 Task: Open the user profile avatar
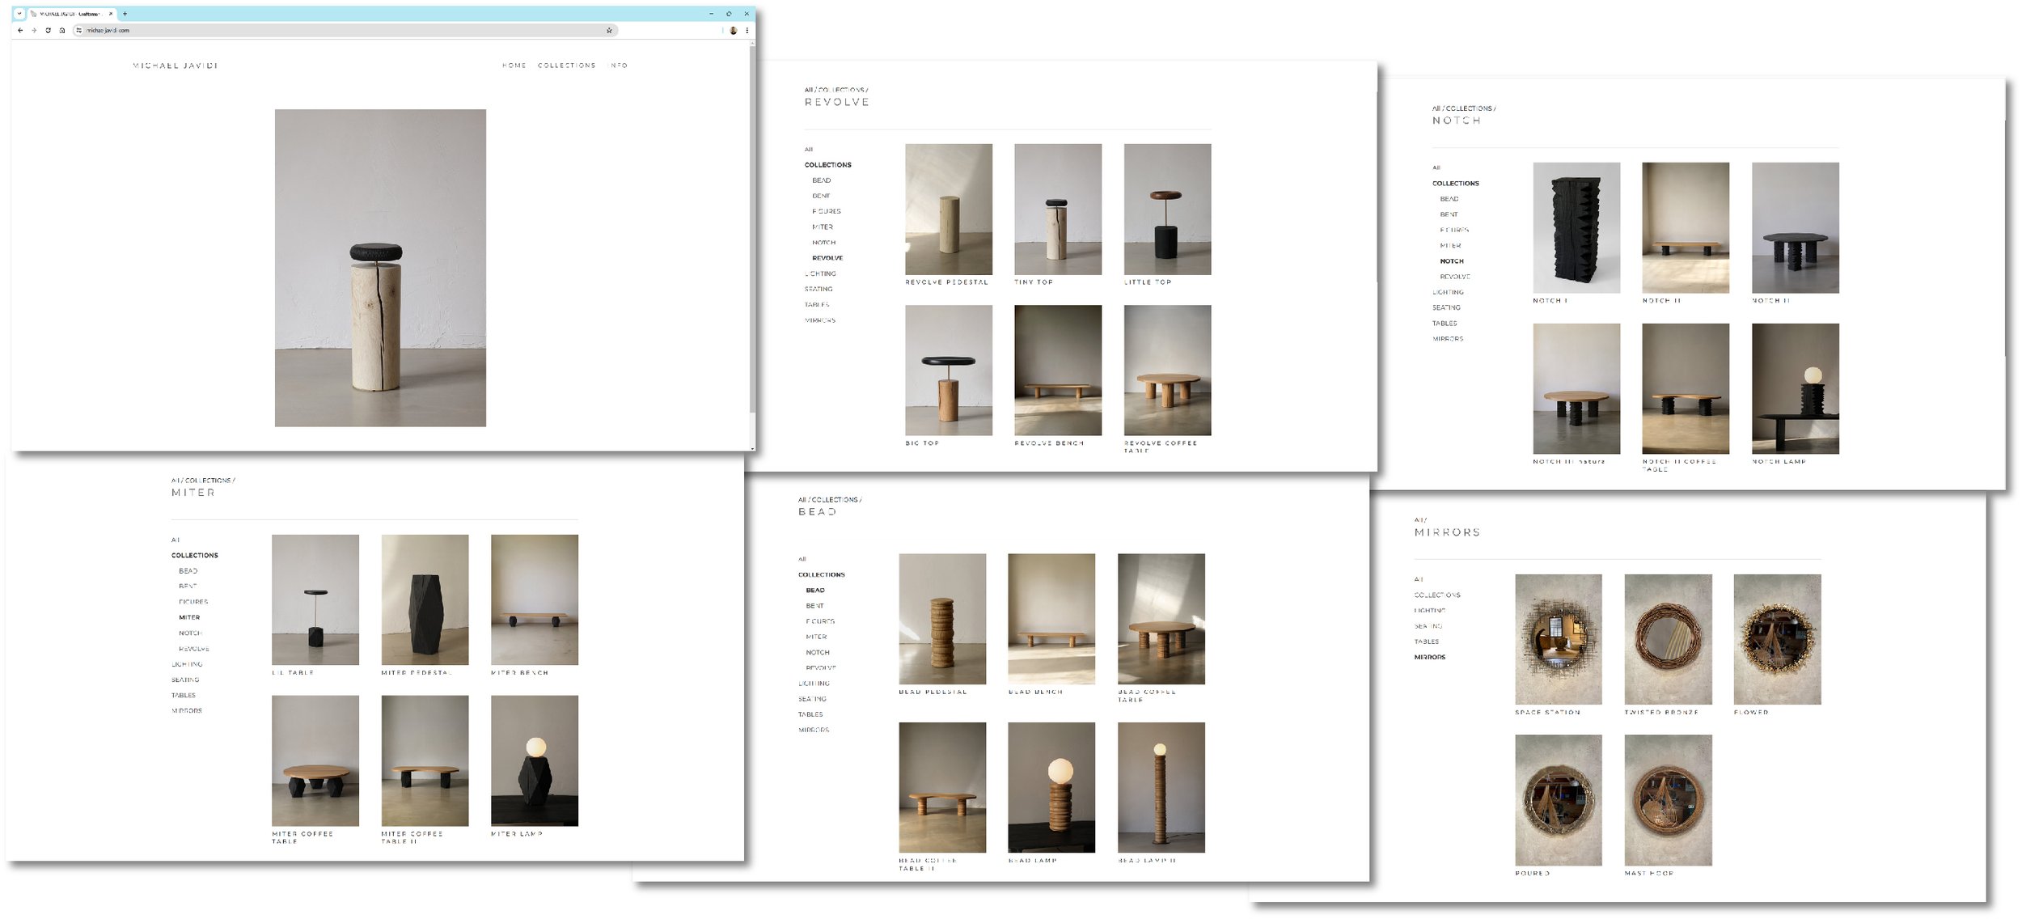click(x=734, y=31)
